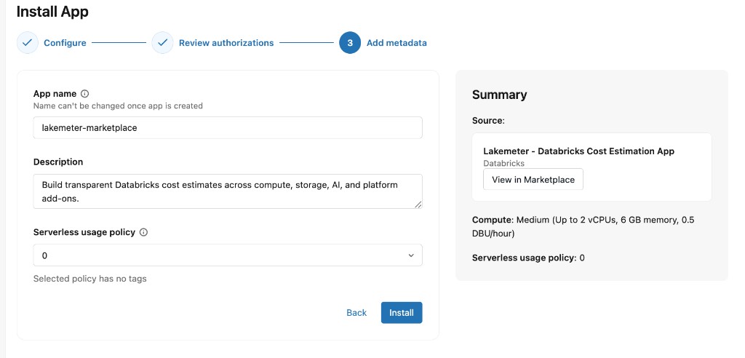The image size is (745, 358).
Task: Click the Back link
Action: 356,313
